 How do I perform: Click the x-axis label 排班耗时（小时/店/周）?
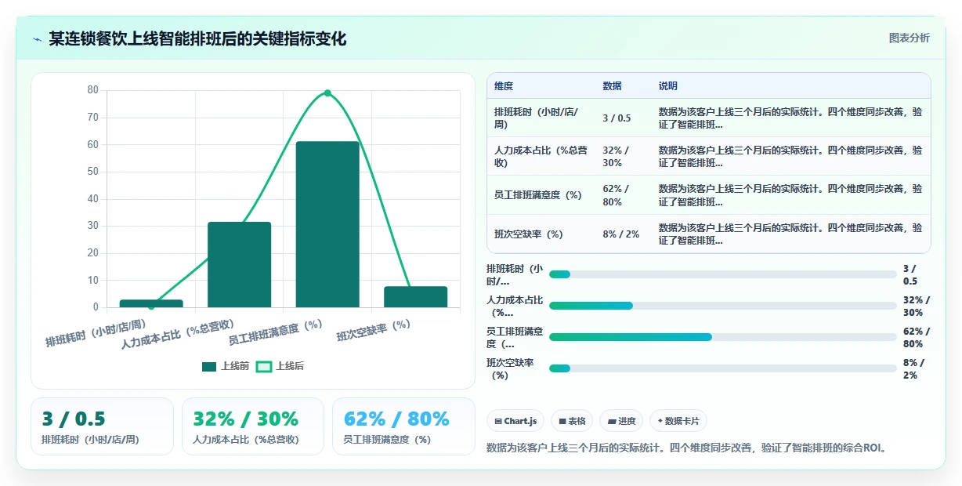[96, 333]
